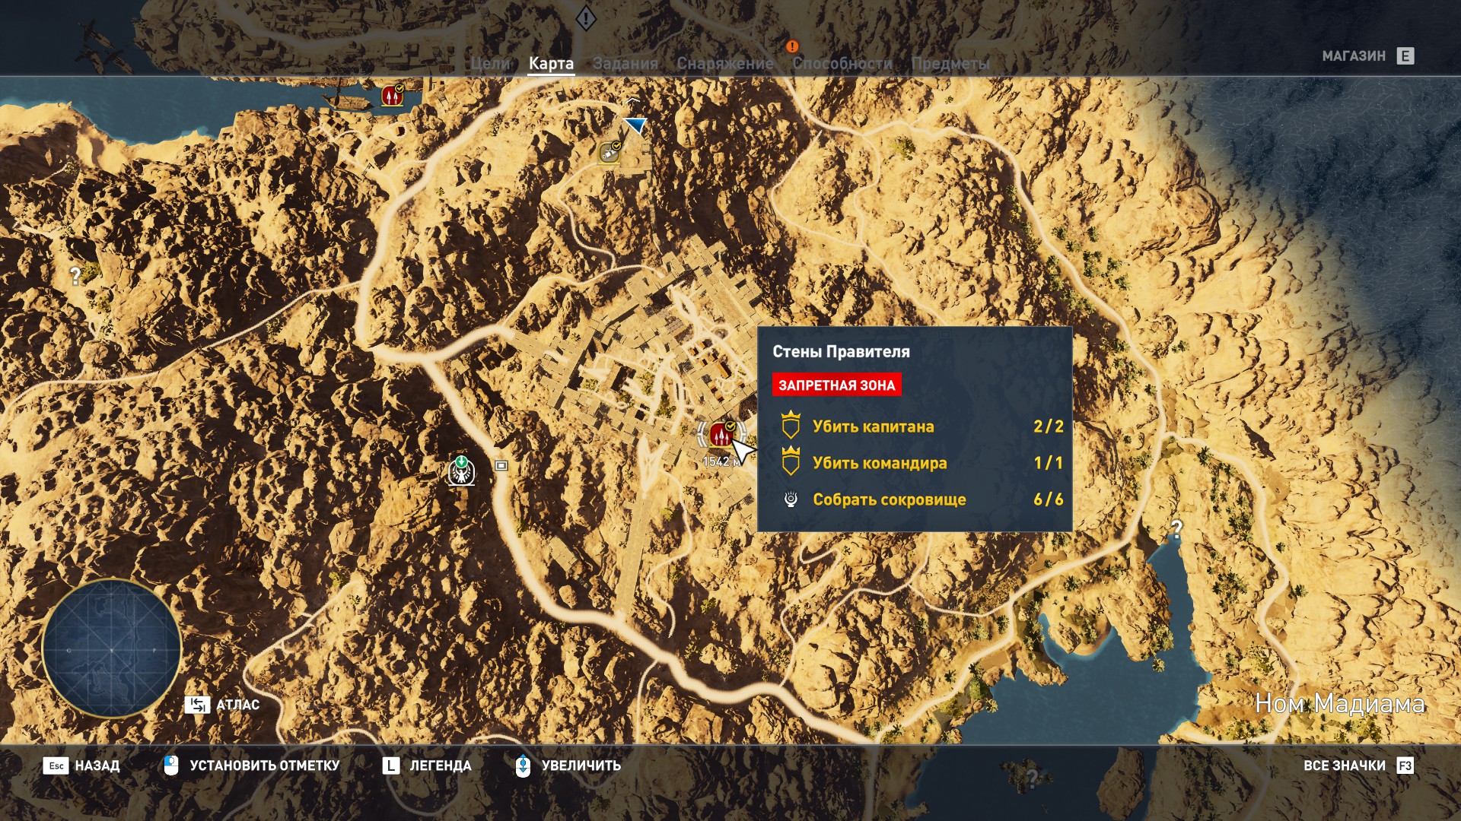Image resolution: width=1461 pixels, height=821 pixels.
Task: Select the highlighted fort icon showing 1542 m
Action: [x=721, y=434]
